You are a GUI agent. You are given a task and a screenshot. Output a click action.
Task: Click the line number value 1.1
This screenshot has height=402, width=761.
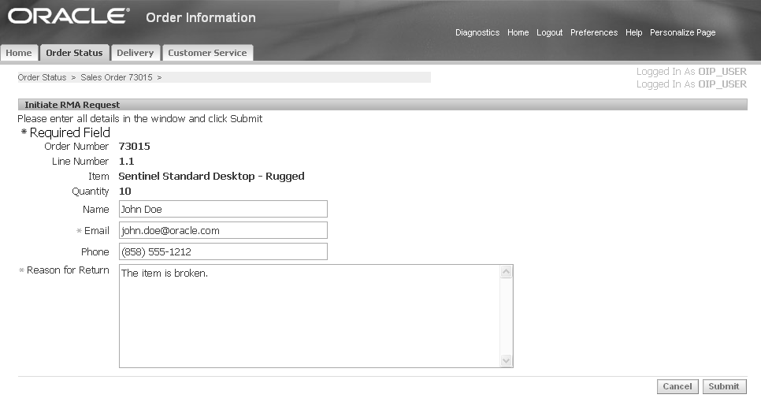click(126, 161)
